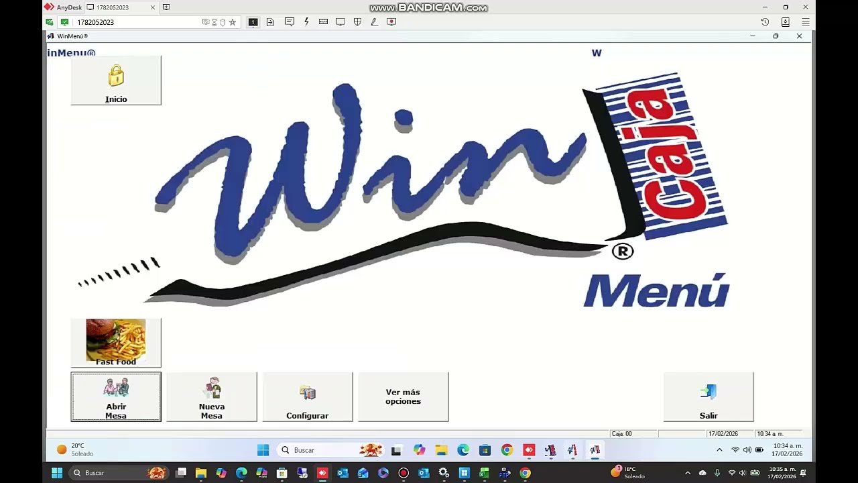The width and height of the screenshot is (858, 483).
Task: Click the Salir exit button
Action: coord(709,397)
